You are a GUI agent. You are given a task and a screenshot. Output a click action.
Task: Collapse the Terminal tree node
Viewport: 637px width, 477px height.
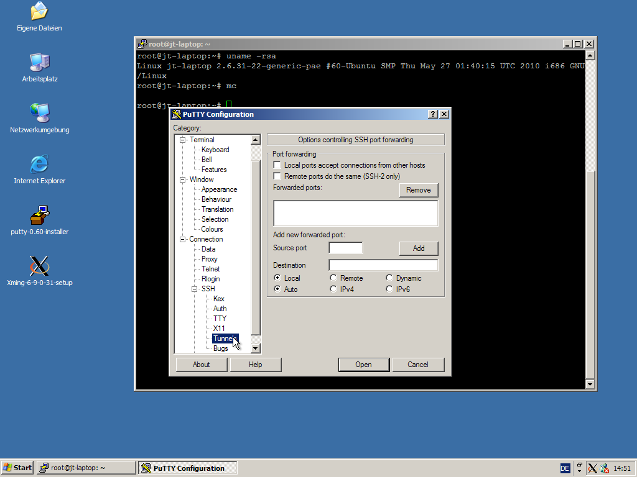click(x=183, y=140)
